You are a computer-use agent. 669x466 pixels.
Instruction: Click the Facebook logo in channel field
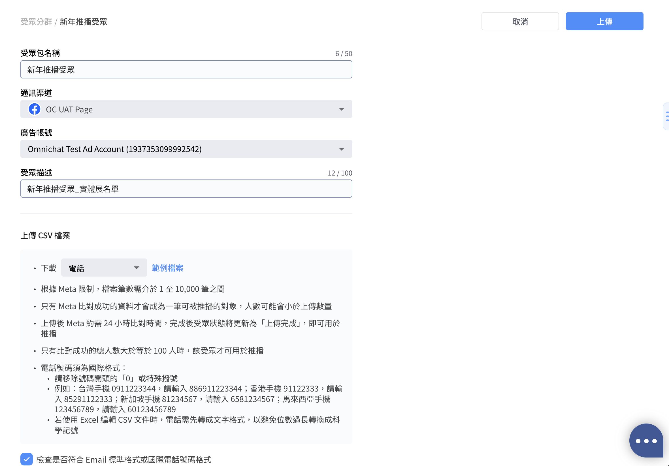click(x=34, y=109)
